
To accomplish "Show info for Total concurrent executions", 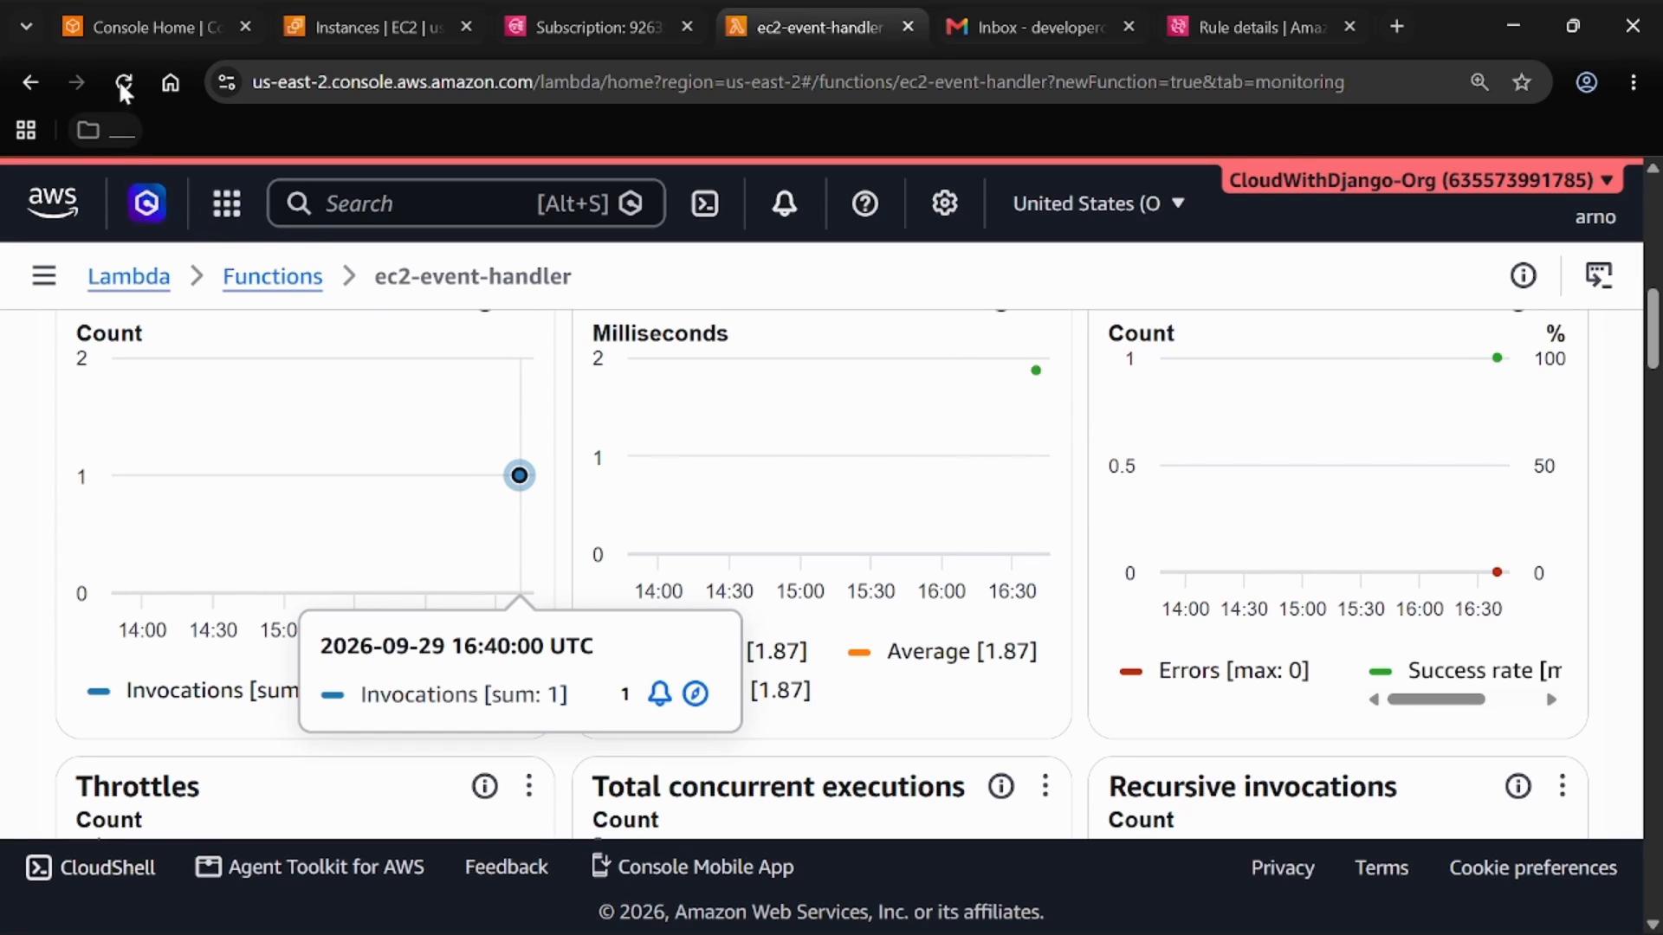I will (1001, 786).
